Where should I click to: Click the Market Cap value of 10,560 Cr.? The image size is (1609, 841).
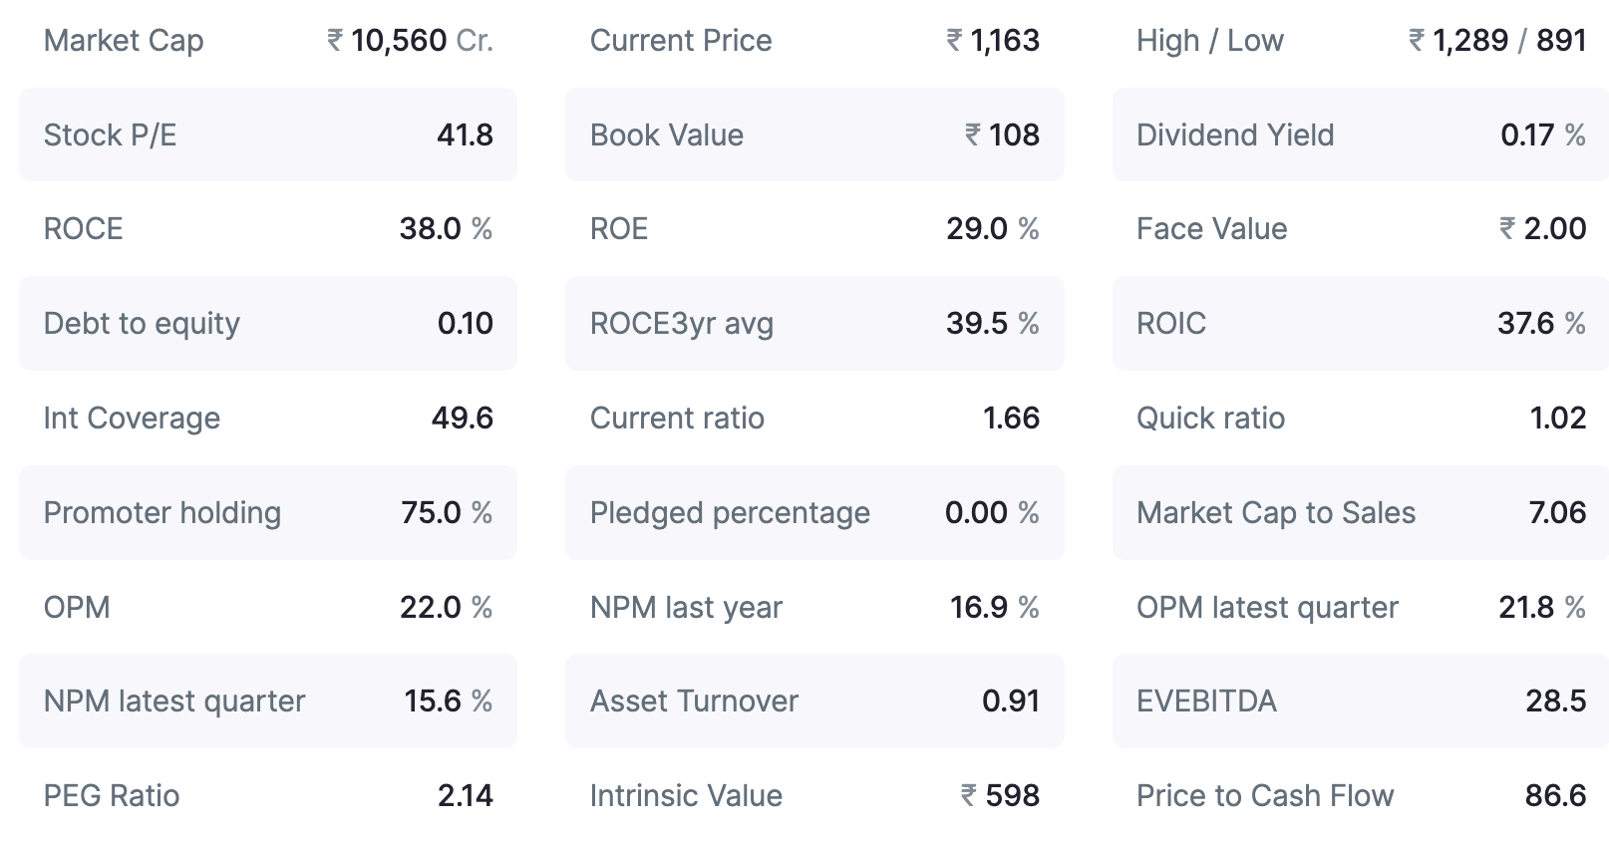coord(410,41)
